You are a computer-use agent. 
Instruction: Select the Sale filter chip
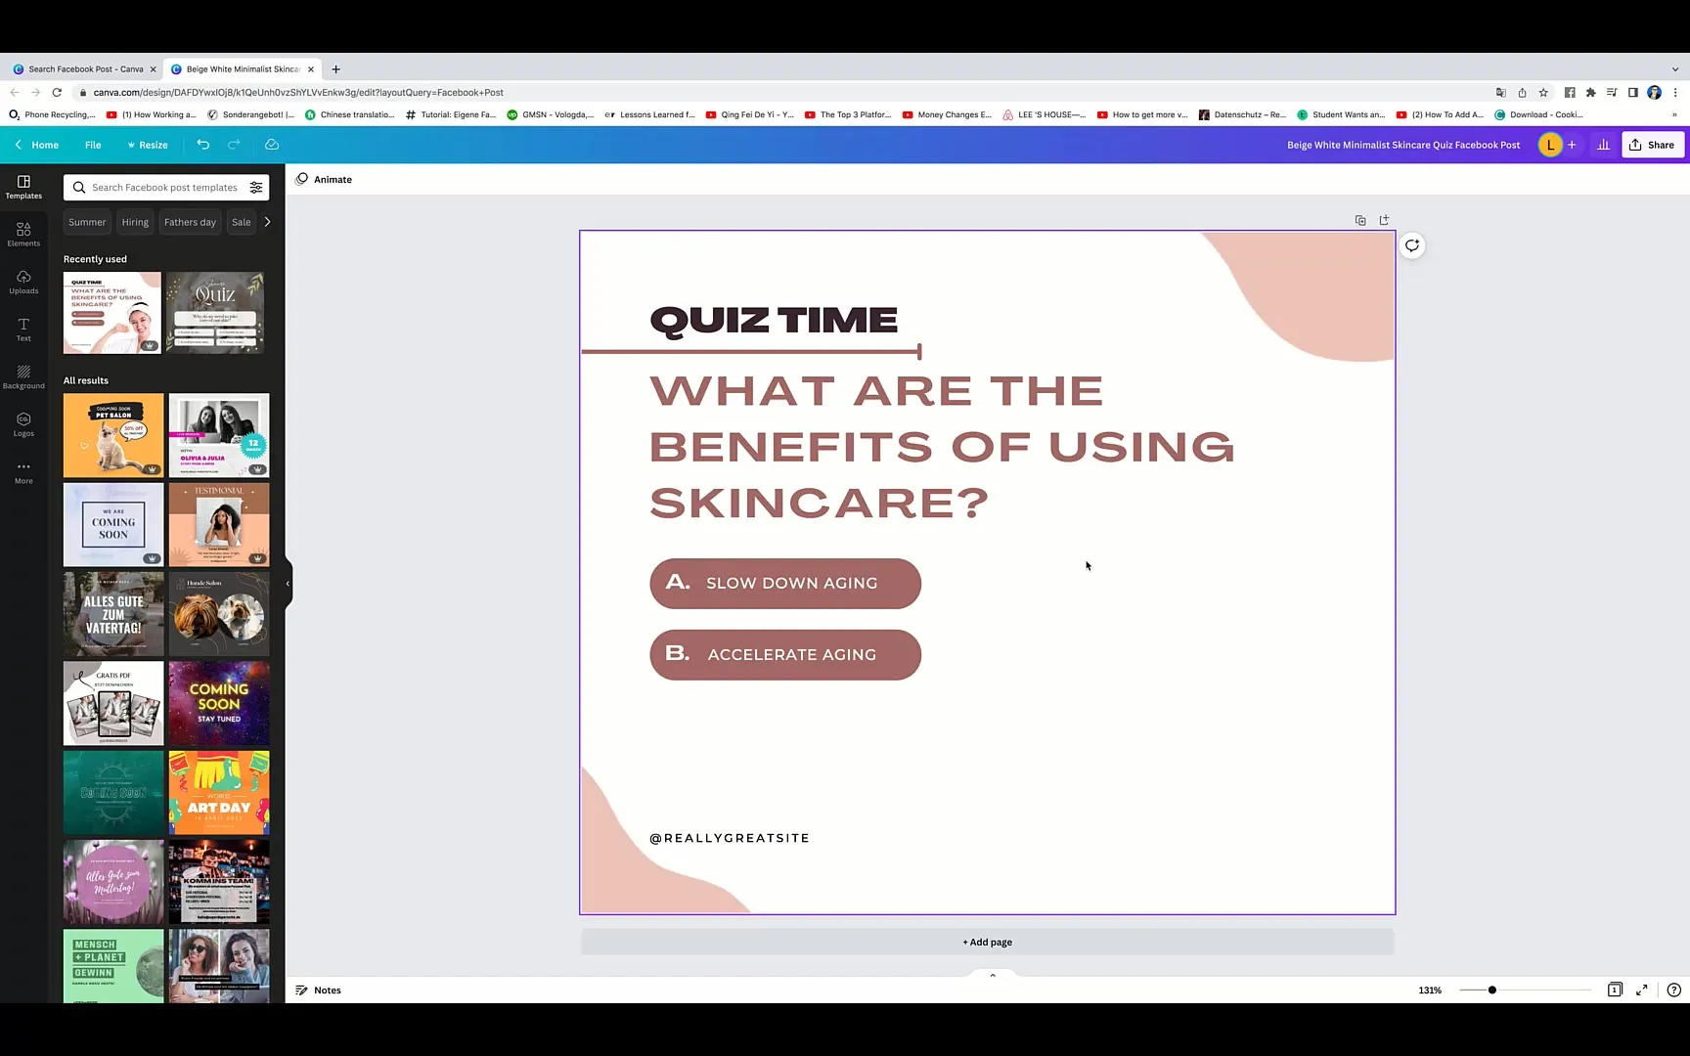(241, 222)
